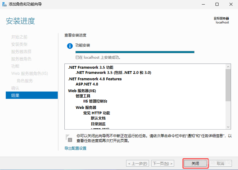Click the wizard icon in title bar

4,4
